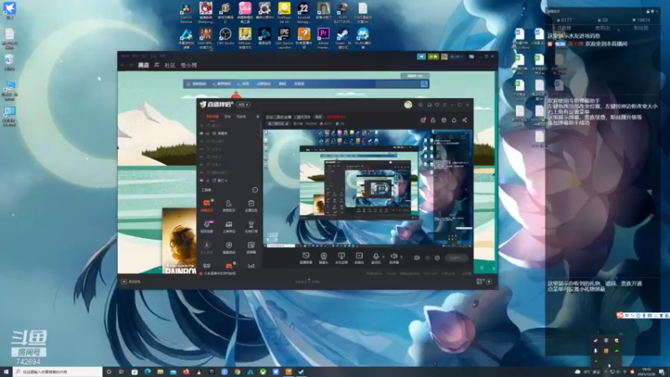Open Epic Games Launcher desktop shortcut

point(284,39)
